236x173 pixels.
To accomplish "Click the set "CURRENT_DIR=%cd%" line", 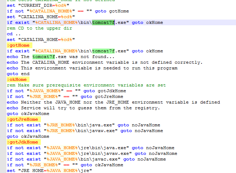I will tap(38, 5).
